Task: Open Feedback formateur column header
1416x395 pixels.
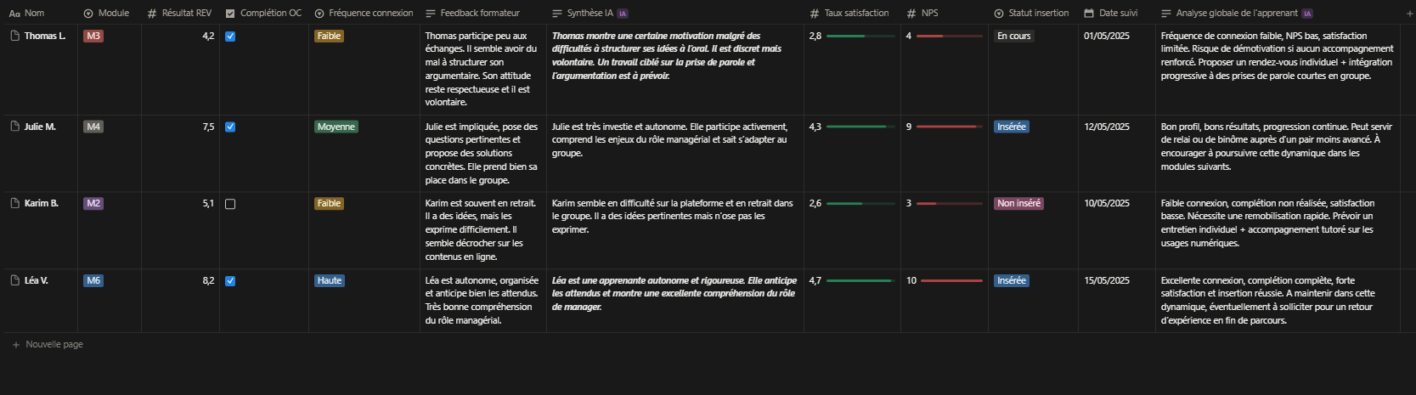Action: click(472, 14)
